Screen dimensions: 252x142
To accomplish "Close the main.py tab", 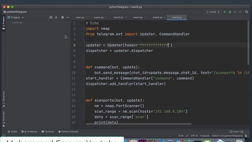I will click(87, 17).
